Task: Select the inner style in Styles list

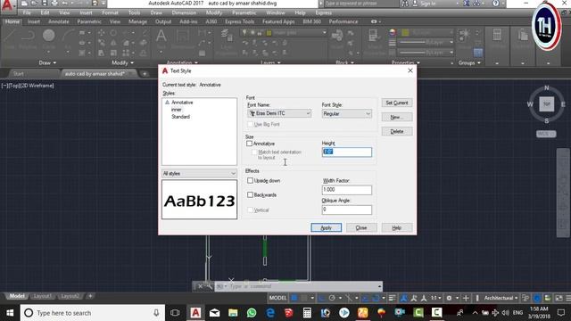Action: (x=177, y=110)
